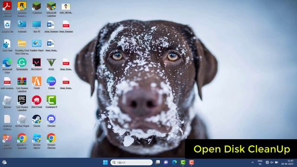Switch to the green Camtasia taskbar icon

pyautogui.click(x=183, y=162)
